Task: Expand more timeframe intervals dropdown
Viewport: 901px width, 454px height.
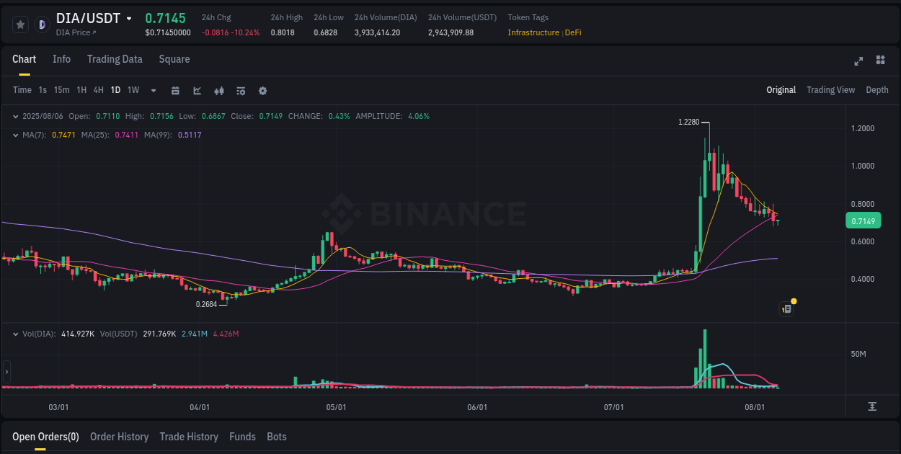Action: pos(152,90)
